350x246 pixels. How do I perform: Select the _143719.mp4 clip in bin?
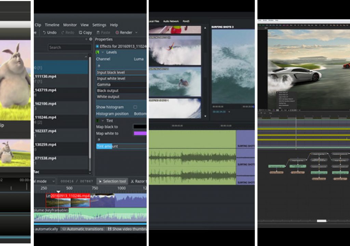click(61, 92)
